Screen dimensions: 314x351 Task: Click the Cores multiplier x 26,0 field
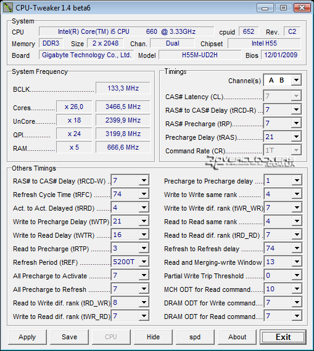tap(74, 107)
